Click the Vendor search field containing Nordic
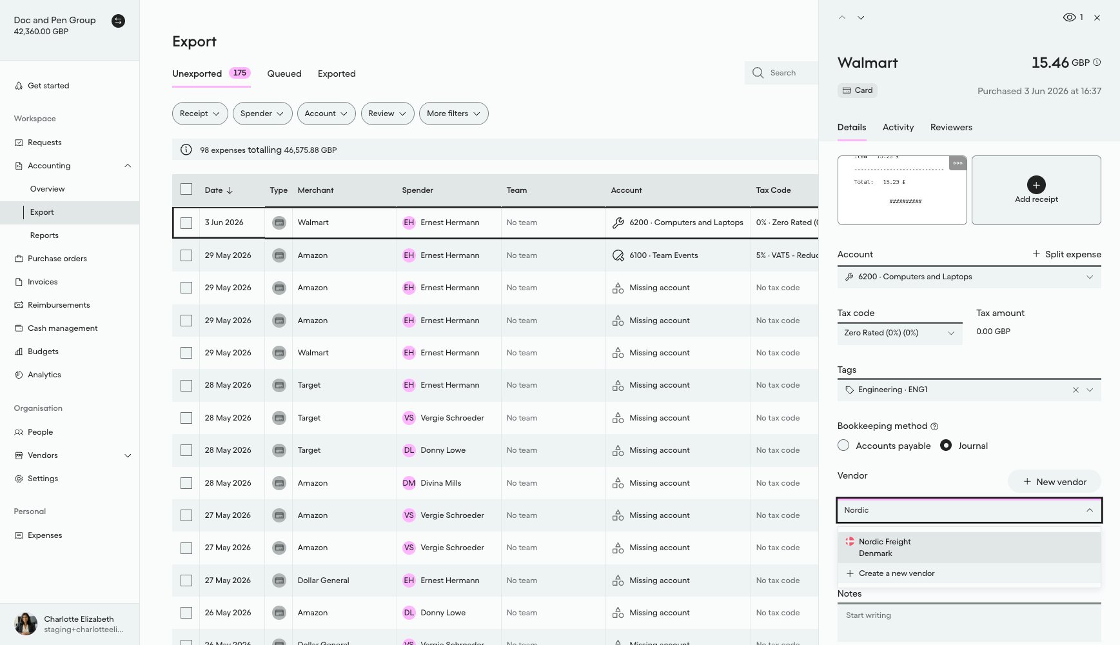Screen dimensions: 1120x645 969,510
